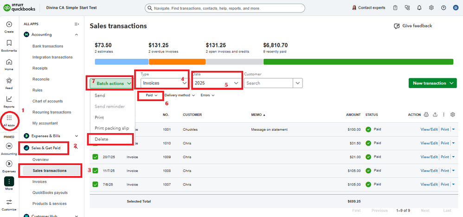The height and width of the screenshot is (217, 463).
Task: Click Print link for invoice 1007
Action: 445,184
